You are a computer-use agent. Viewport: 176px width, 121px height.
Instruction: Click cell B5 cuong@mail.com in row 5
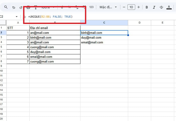[x=55, y=47]
